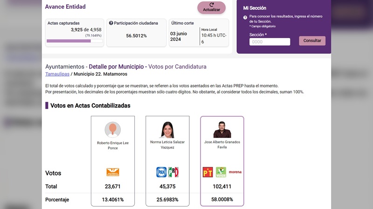Click the PRI party logo
373x209 pixels.
(x=173, y=172)
